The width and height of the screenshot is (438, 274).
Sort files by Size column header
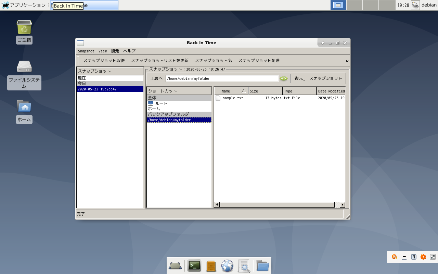[x=266, y=91]
